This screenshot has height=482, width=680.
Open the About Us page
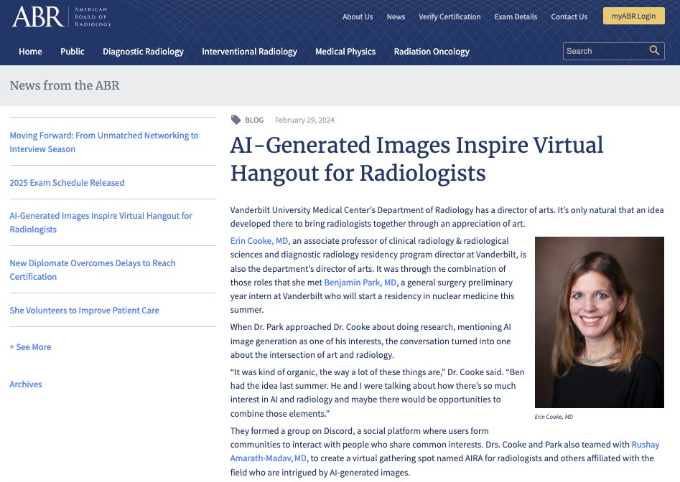pos(358,17)
